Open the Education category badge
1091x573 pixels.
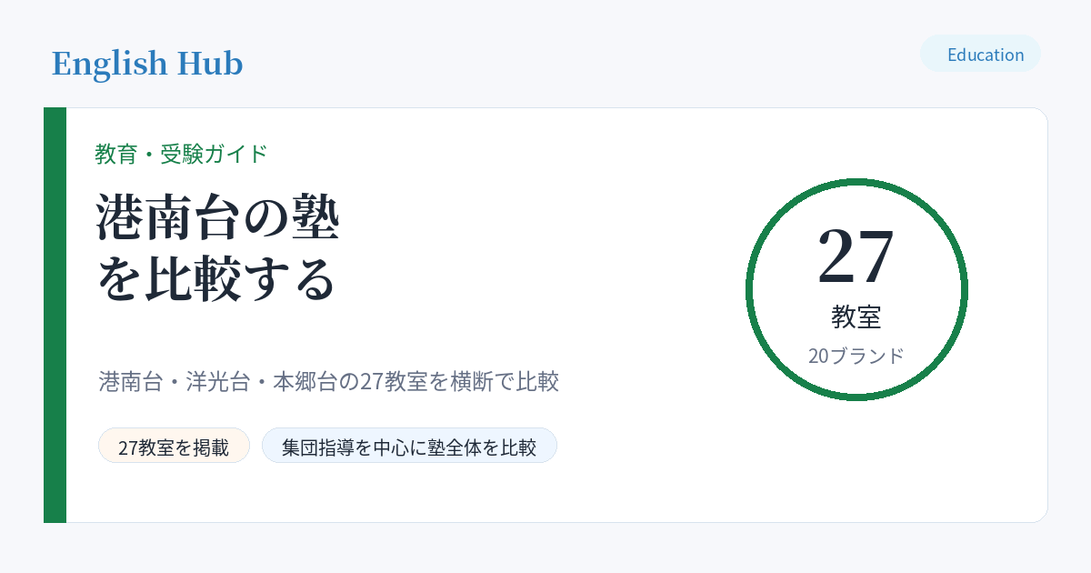[980, 54]
